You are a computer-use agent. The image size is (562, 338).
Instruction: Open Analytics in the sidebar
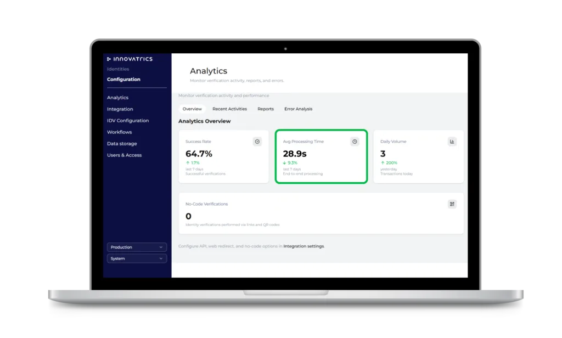tap(117, 98)
